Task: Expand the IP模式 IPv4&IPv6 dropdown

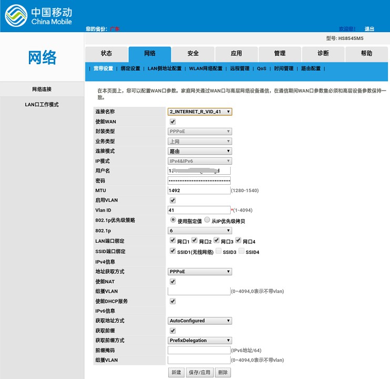Action: pos(200,161)
